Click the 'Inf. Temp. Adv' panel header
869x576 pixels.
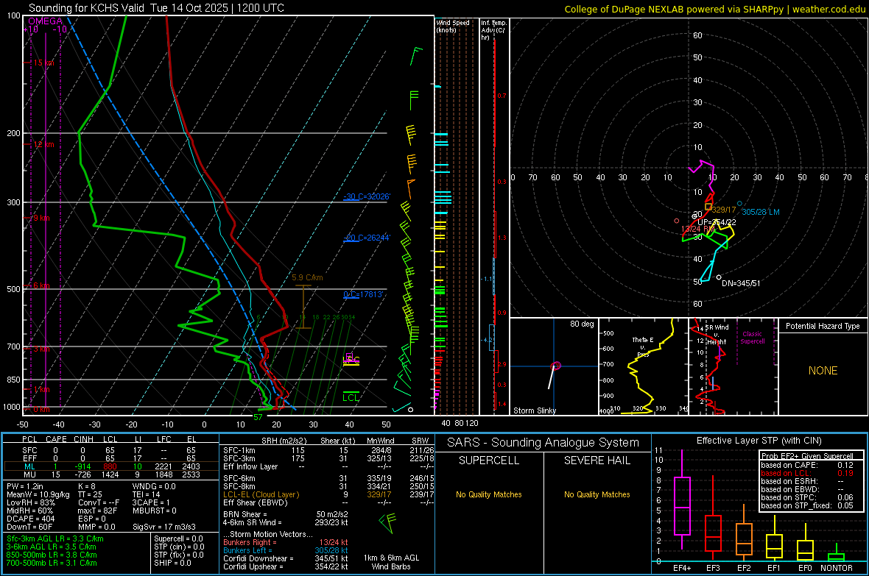pyautogui.click(x=493, y=30)
